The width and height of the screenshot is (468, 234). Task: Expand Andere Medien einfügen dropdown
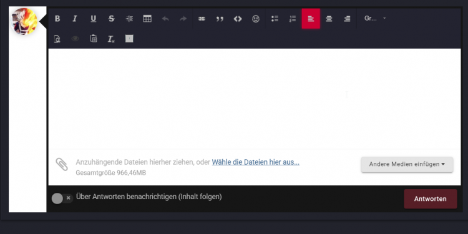[x=407, y=164]
